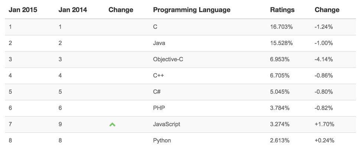
Task: Click the -4.14% change value
Action: (324, 60)
